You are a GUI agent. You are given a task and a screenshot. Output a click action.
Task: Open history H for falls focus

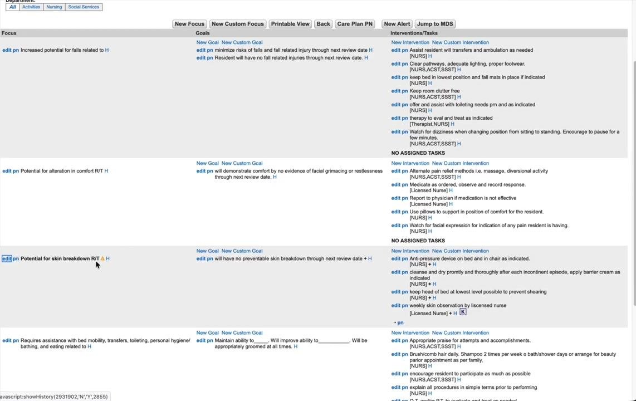[x=107, y=50]
